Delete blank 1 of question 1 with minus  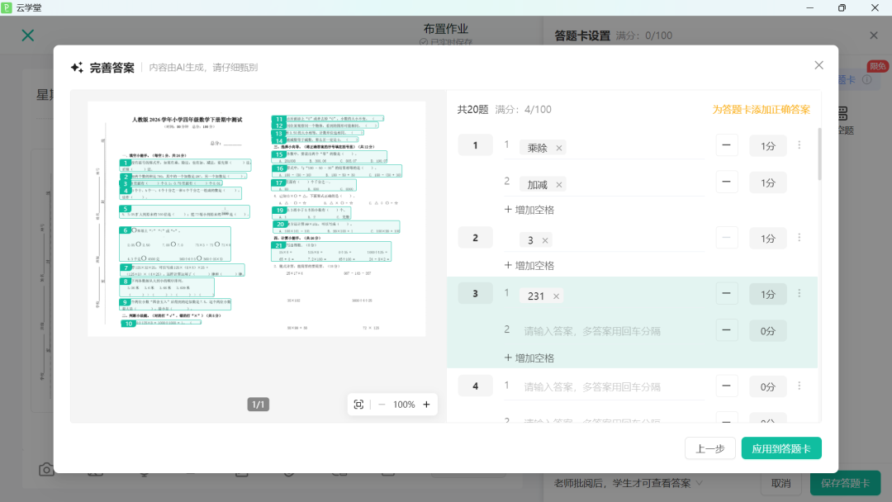(727, 145)
